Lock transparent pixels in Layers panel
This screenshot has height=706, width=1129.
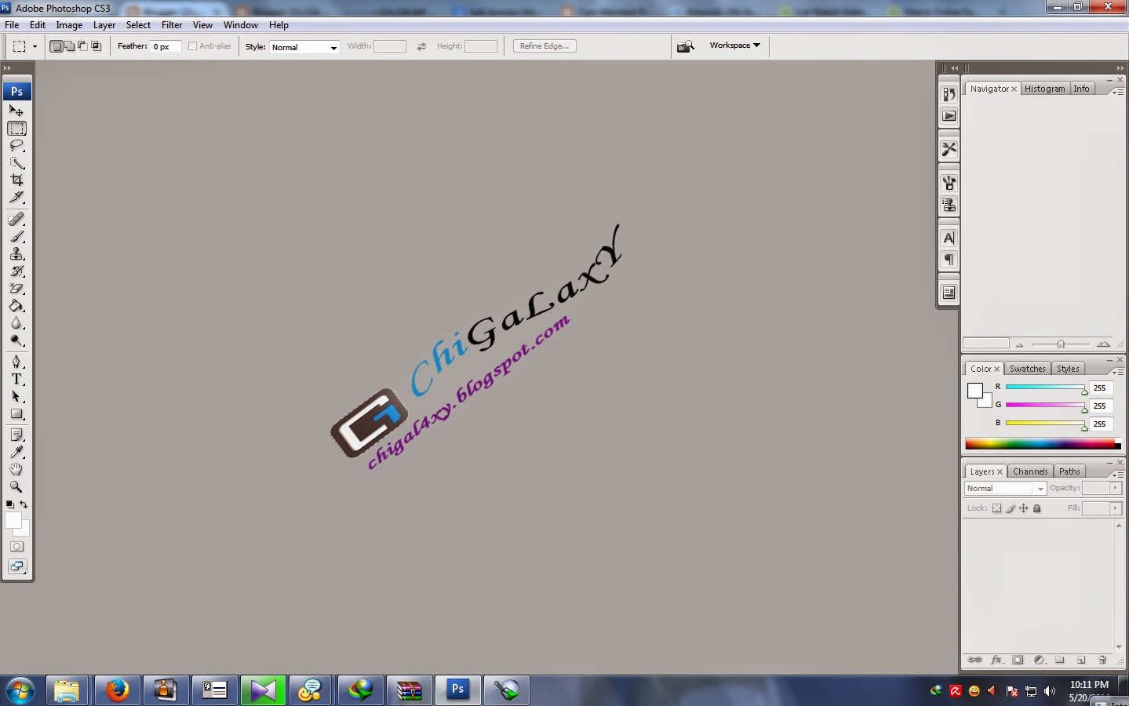coord(996,508)
